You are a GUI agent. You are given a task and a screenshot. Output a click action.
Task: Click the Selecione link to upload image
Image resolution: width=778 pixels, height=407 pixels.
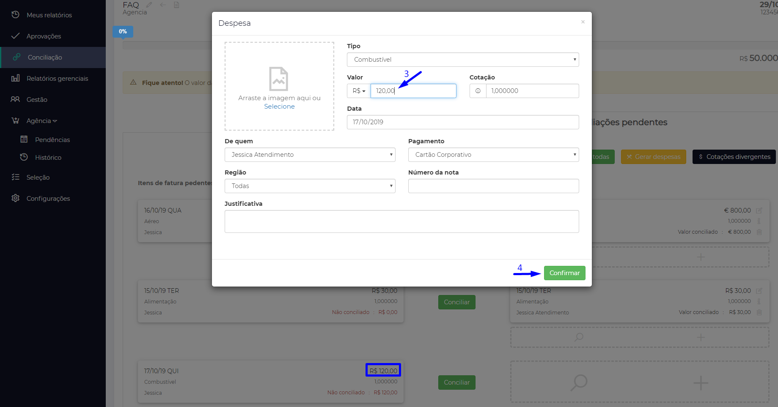coord(279,107)
